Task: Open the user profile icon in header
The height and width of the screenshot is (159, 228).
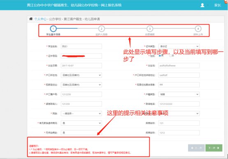Action: 202,5
